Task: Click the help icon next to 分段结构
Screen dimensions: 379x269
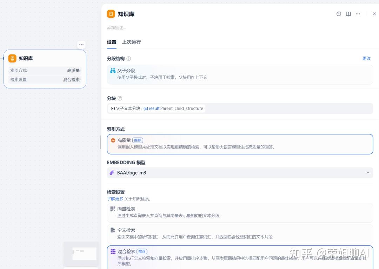Action: coord(129,59)
